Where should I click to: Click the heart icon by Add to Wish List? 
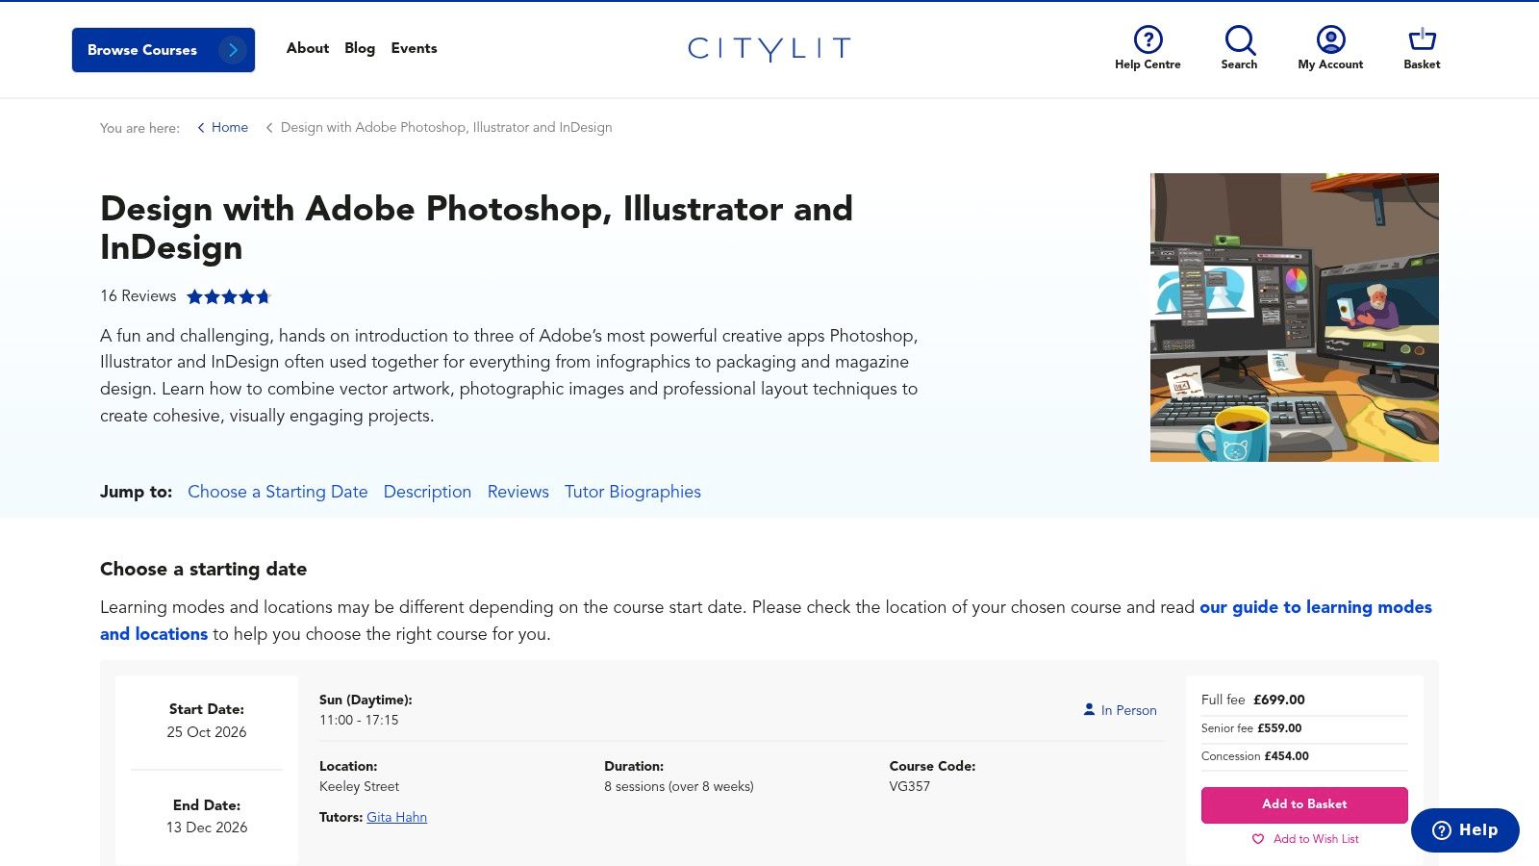point(1258,839)
